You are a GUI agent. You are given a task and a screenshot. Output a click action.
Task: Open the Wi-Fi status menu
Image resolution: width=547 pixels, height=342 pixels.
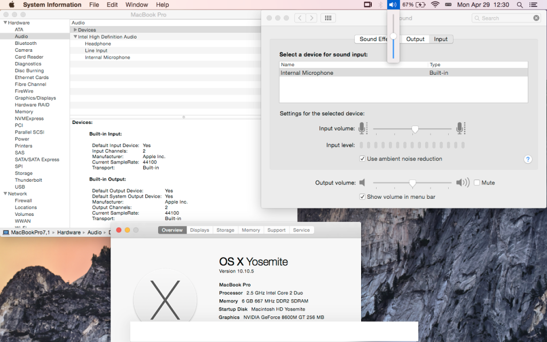435,5
